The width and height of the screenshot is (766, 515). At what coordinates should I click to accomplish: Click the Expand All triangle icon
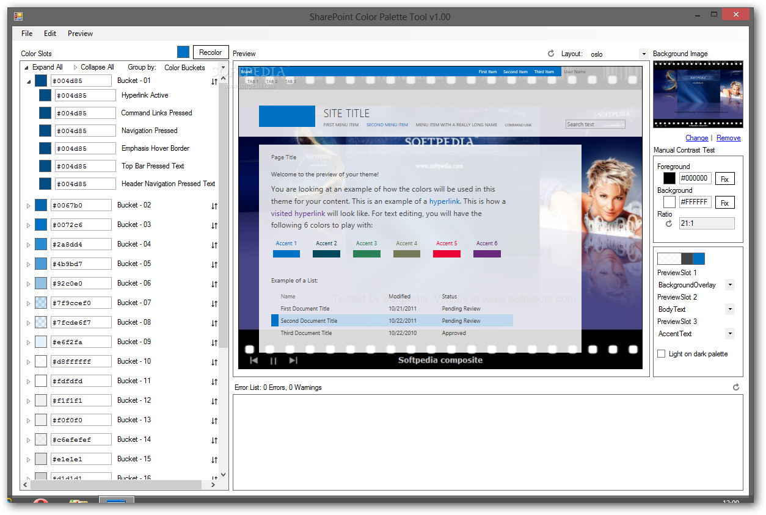(x=26, y=67)
